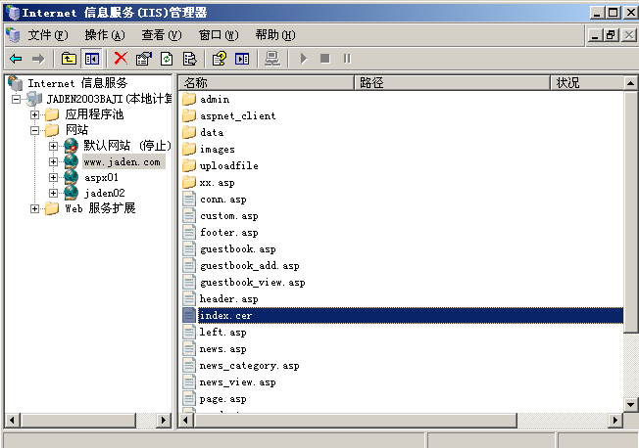Click the red X delete icon
The width and height of the screenshot is (639, 448).
click(121, 59)
